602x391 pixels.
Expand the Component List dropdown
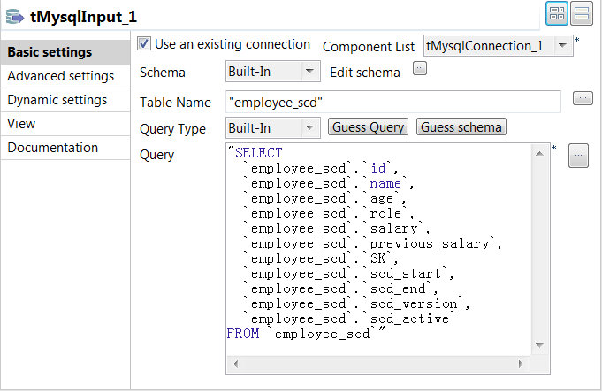point(563,45)
